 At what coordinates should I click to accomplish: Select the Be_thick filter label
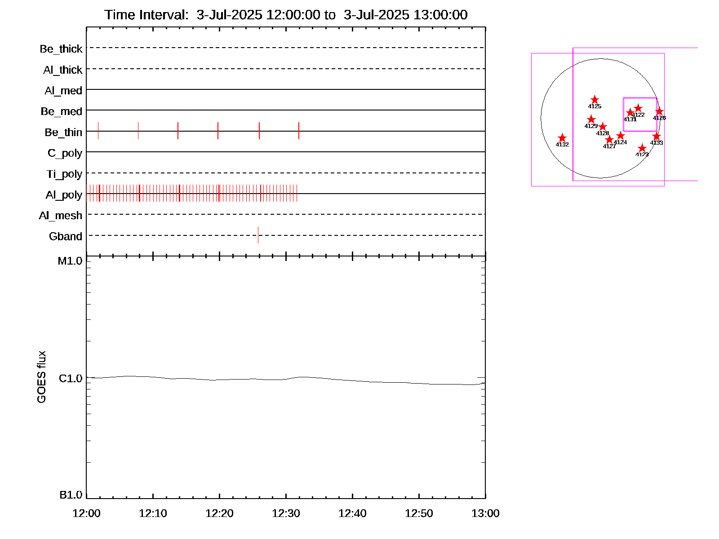click(61, 49)
